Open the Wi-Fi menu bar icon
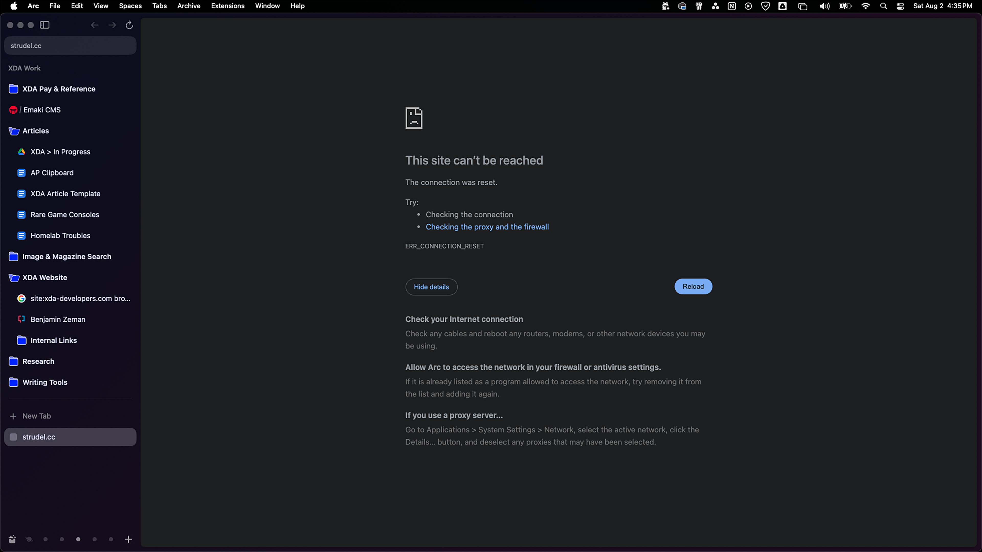 865,6
